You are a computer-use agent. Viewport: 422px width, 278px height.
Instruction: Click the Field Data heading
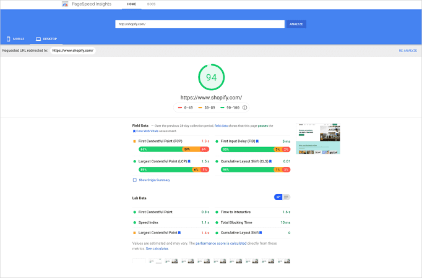click(x=140, y=125)
